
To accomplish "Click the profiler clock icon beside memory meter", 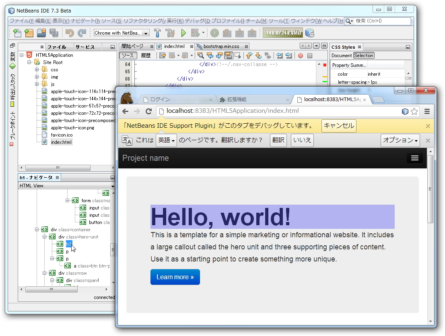I will point(310,33).
